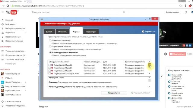193x108 pixels.
Task: Click the threat list scrollbar thumb
Action: (x=150, y=65)
